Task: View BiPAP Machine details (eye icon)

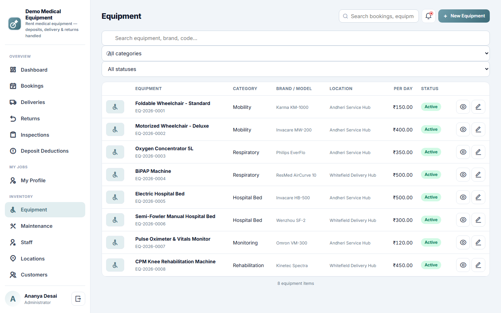Action: 463,175
